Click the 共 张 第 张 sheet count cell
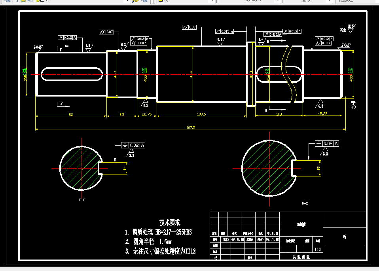Image resolution: width=379 pixels, height=271 pixels. (301, 257)
